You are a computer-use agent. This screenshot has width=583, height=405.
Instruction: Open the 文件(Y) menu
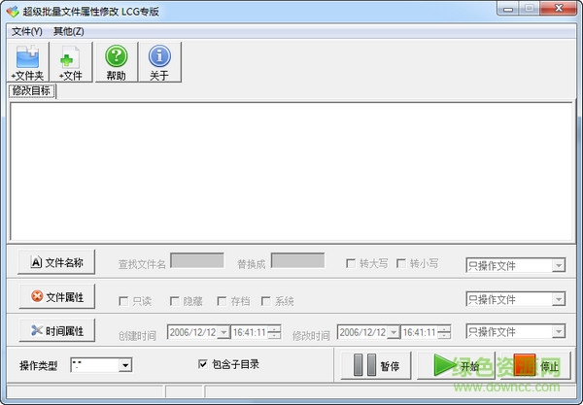[26, 31]
